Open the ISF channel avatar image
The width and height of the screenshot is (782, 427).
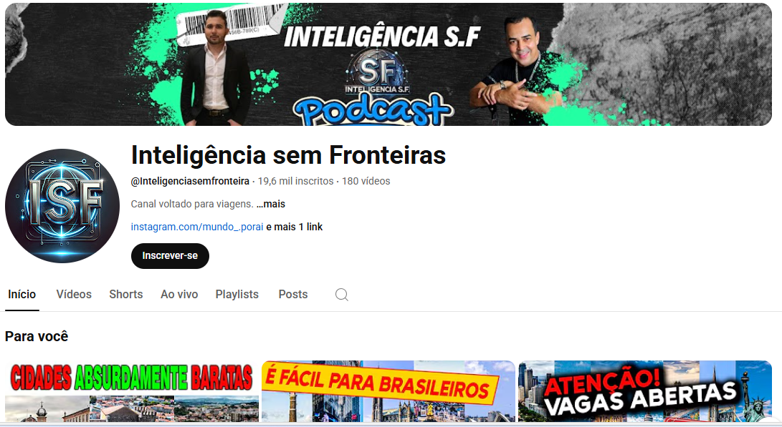62,206
